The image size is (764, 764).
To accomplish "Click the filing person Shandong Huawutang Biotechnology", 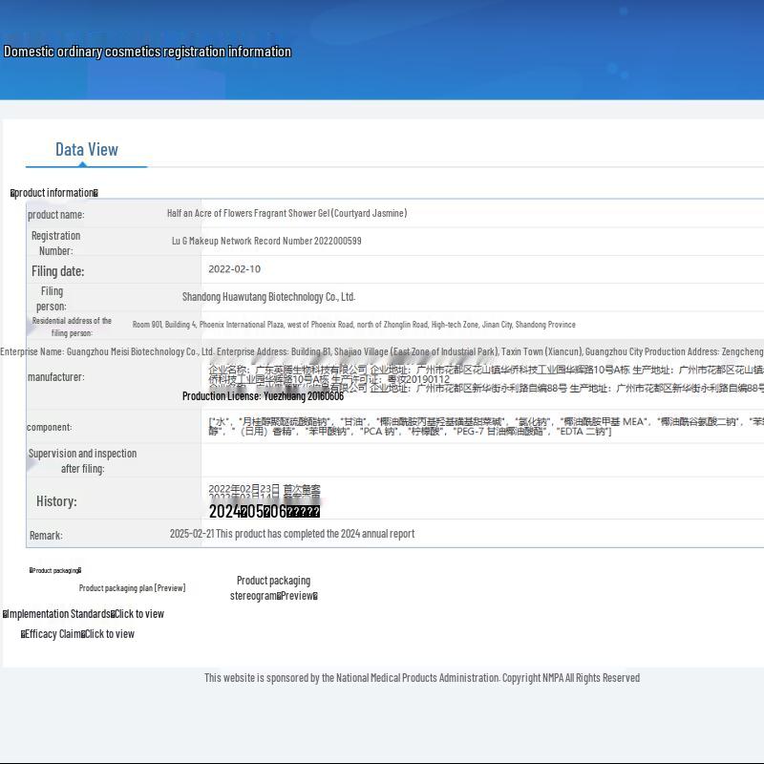I will point(268,297).
